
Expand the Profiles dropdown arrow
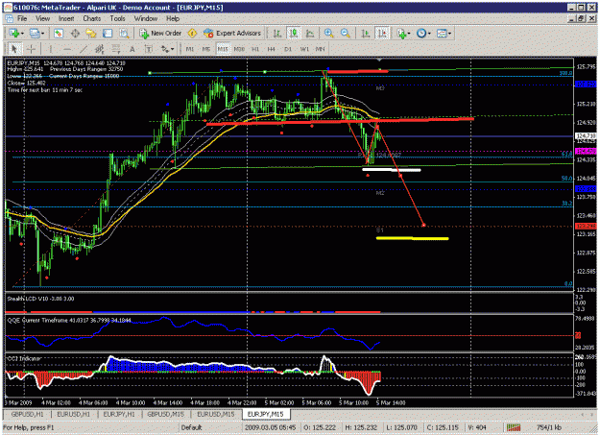coord(42,34)
